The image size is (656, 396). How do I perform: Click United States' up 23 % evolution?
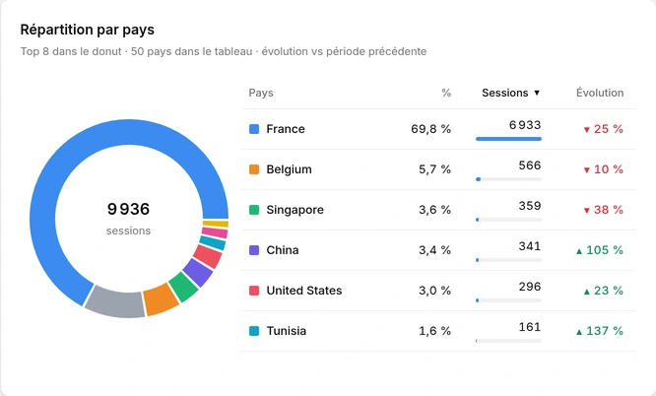(603, 291)
